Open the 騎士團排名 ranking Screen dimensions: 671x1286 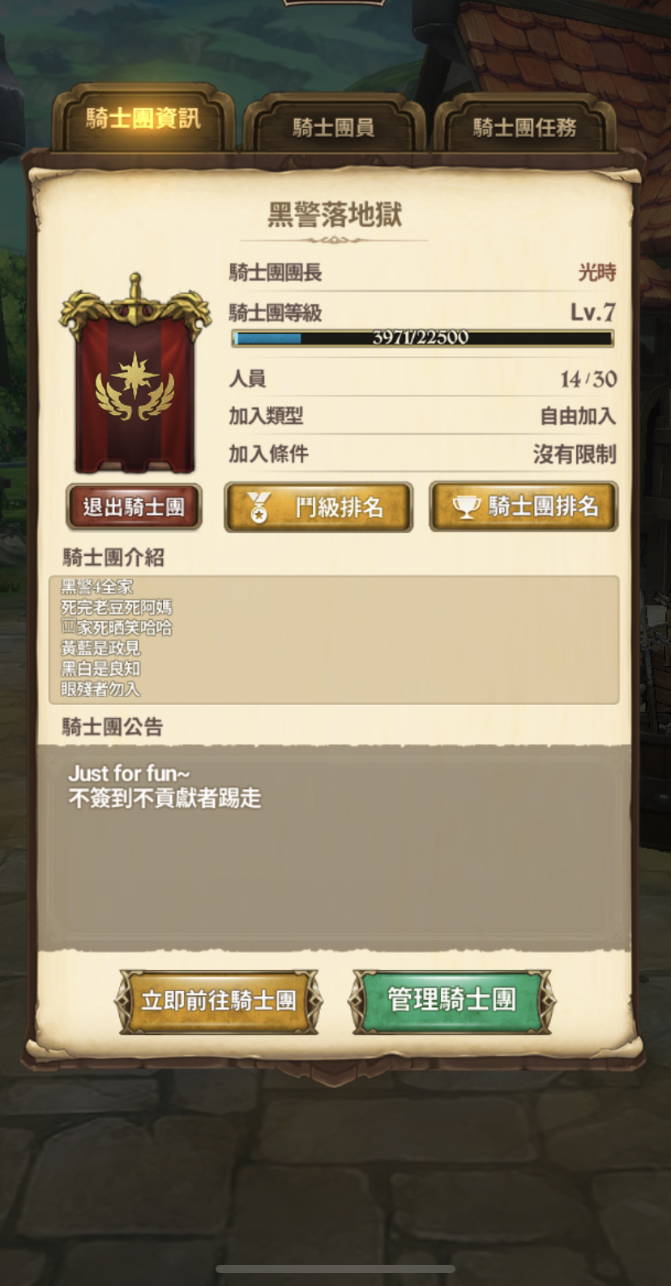pyautogui.click(x=524, y=507)
